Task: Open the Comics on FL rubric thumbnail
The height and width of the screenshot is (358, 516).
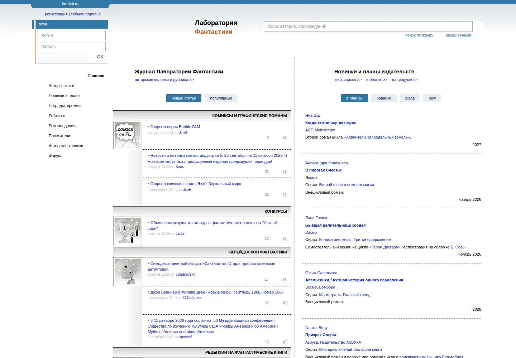Action: point(128,135)
